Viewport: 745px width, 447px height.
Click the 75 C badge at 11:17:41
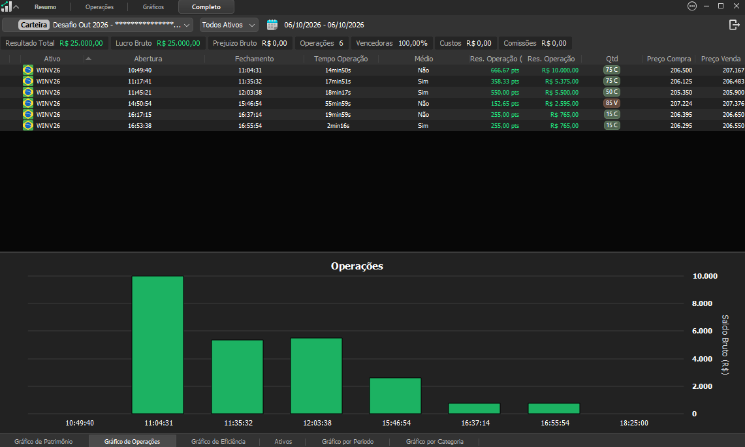pos(612,81)
